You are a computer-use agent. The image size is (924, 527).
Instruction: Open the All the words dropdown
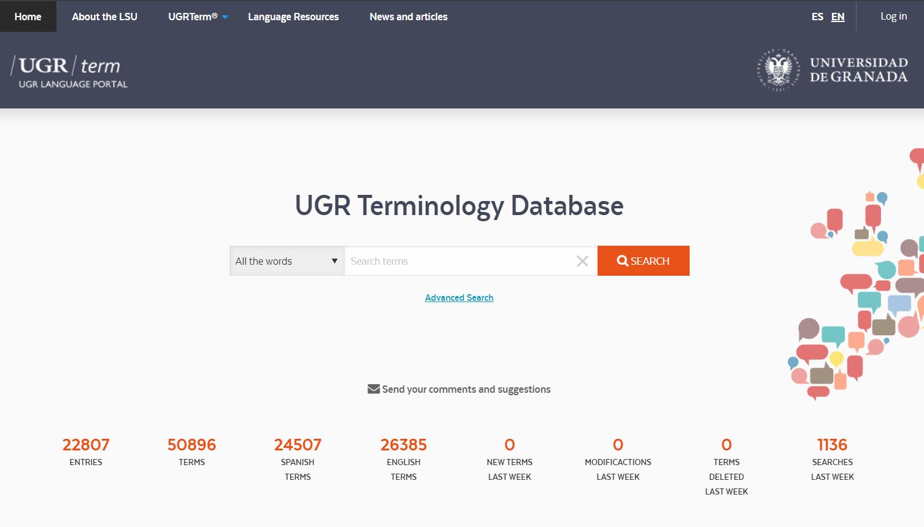(x=286, y=260)
